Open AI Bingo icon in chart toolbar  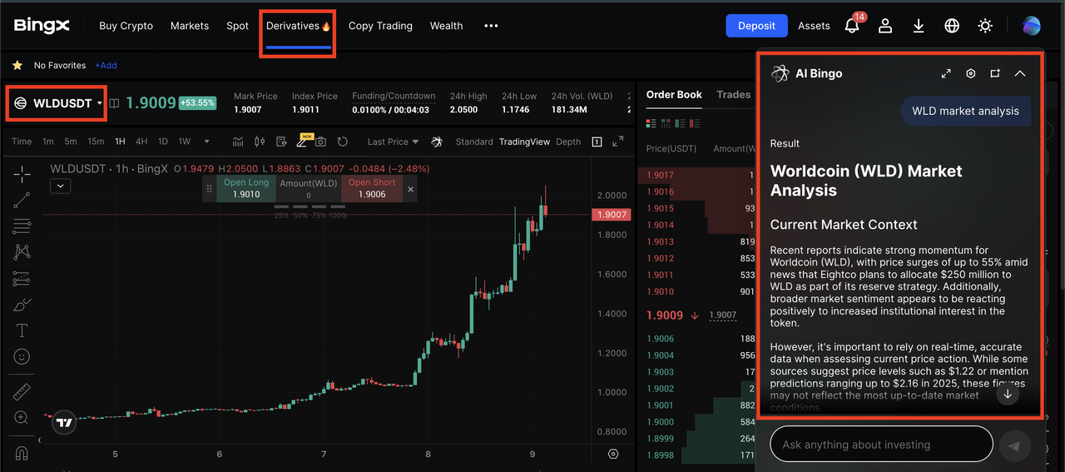(x=438, y=142)
